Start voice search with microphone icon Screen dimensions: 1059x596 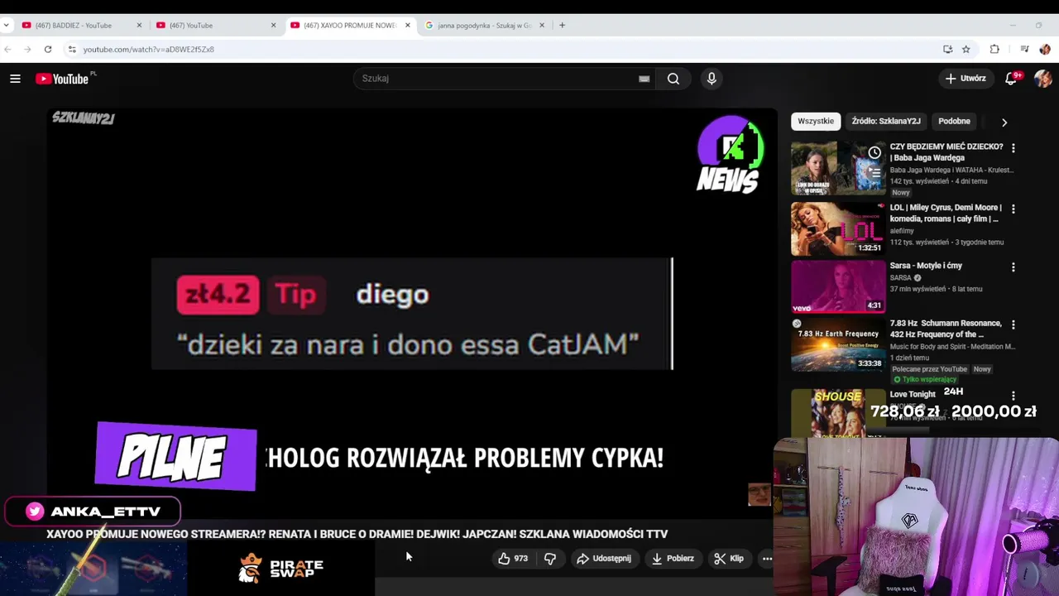(712, 79)
